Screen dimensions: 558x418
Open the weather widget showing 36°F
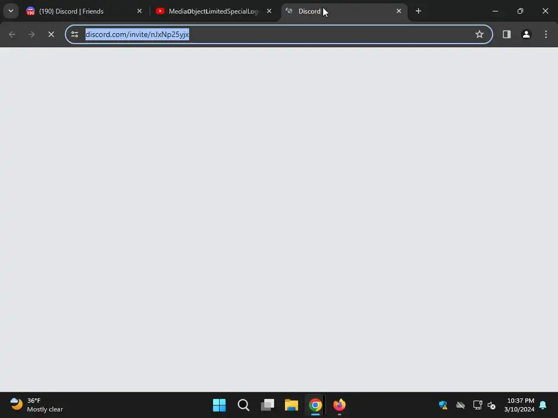coord(37,405)
